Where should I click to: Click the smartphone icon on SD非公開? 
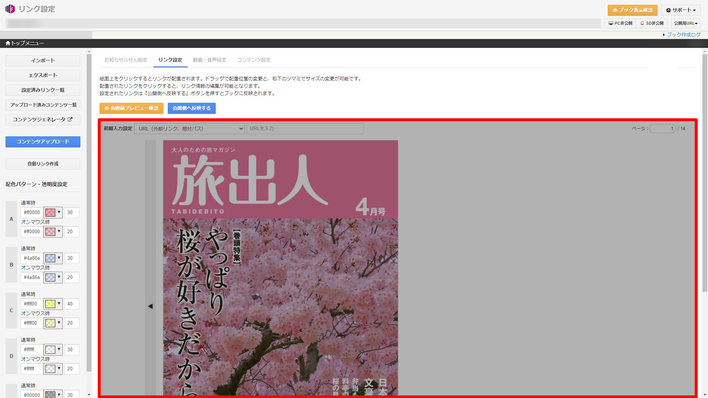click(642, 23)
